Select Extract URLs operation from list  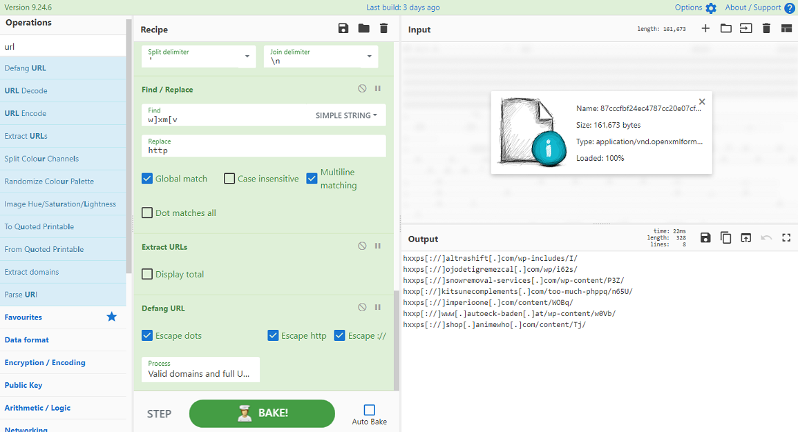[63, 136]
